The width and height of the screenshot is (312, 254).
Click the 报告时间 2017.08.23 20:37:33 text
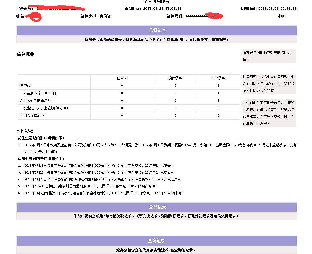(x=268, y=9)
